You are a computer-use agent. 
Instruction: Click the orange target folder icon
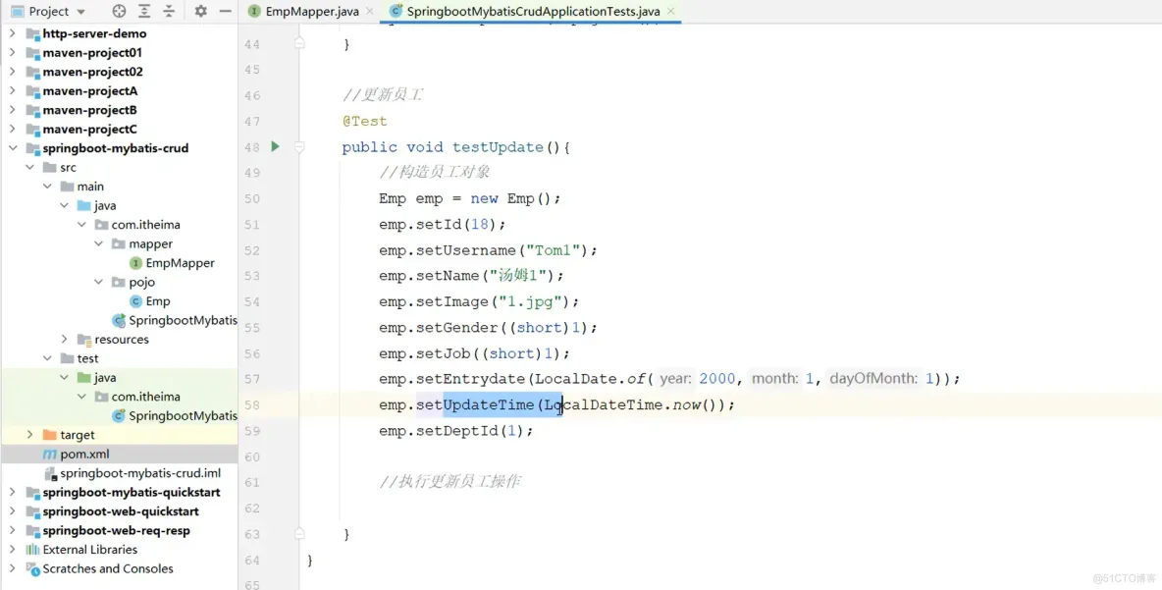[50, 434]
